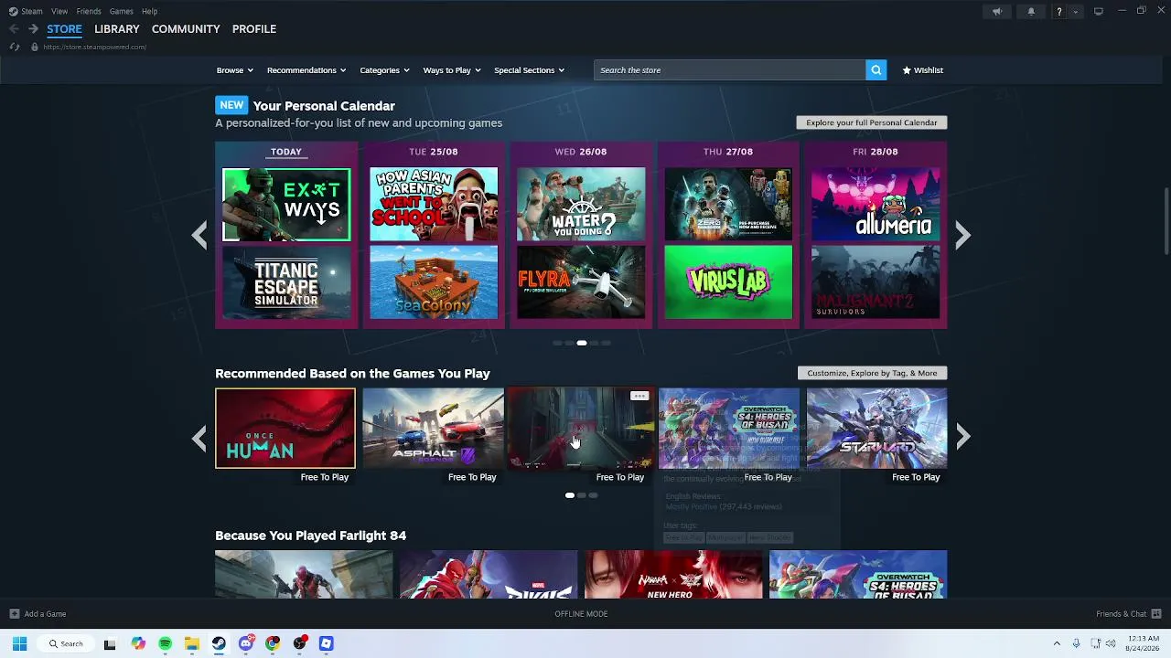Show previous days in Personal Calendar

coord(199,236)
